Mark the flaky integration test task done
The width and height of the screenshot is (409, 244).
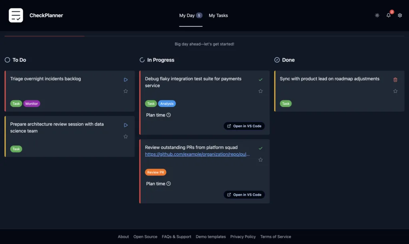[260, 79]
